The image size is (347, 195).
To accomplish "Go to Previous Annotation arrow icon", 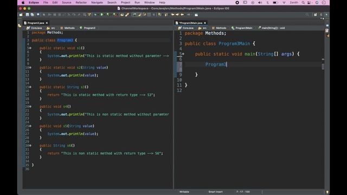I will point(166,15).
